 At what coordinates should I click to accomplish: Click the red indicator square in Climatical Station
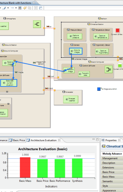117,30
